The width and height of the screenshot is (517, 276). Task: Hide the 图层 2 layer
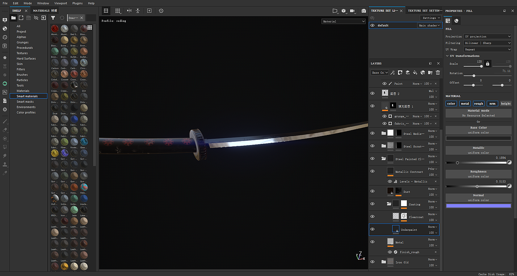(372, 93)
